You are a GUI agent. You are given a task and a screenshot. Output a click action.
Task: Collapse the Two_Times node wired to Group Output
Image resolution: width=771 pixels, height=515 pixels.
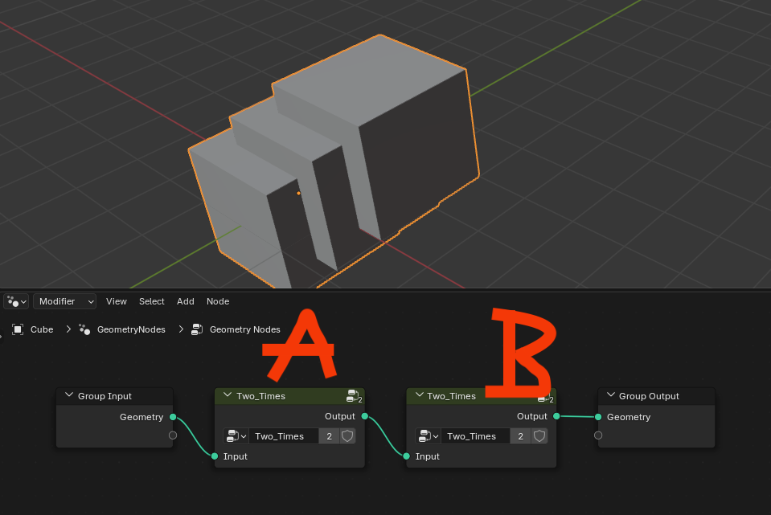[x=419, y=395]
